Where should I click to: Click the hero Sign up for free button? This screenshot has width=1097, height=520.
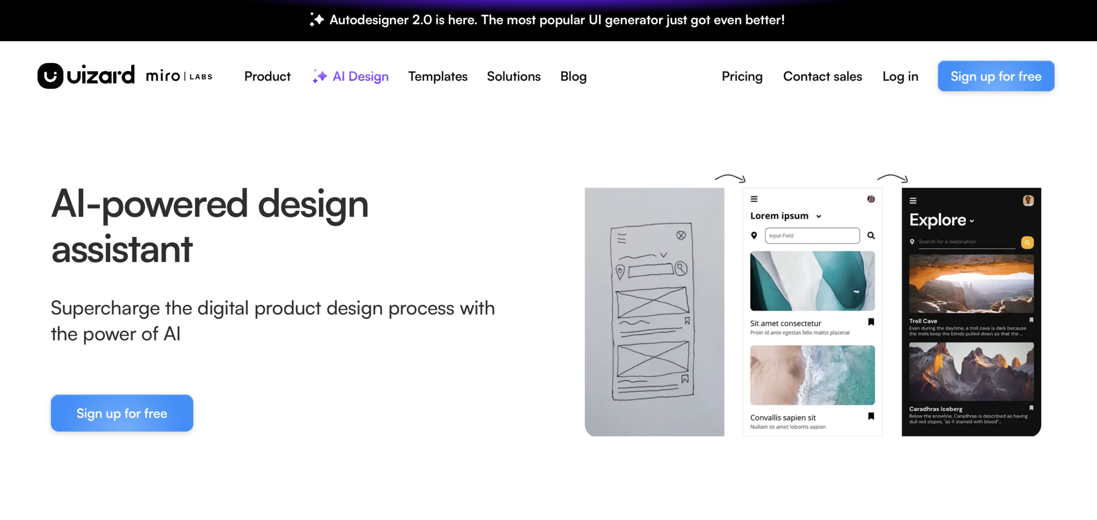point(122,413)
